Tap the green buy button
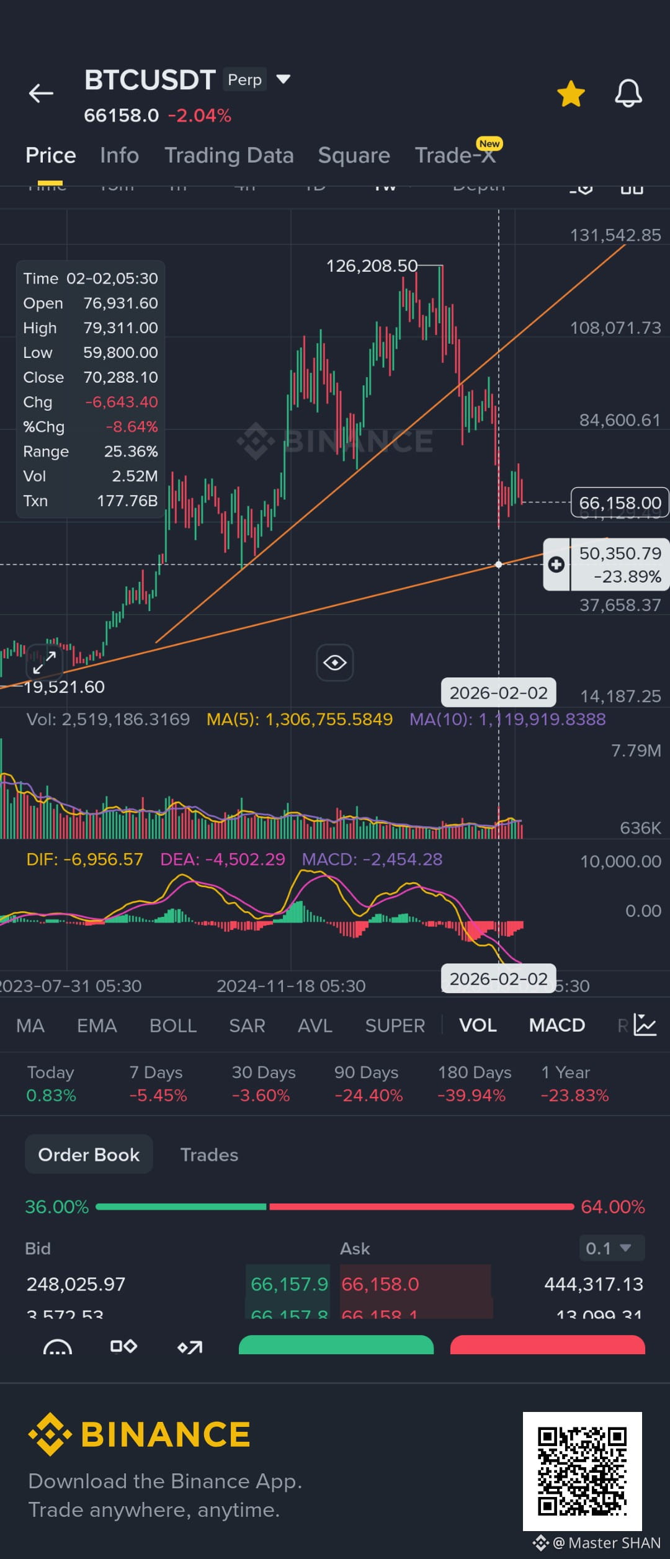This screenshot has width=670, height=1559. point(336,1345)
